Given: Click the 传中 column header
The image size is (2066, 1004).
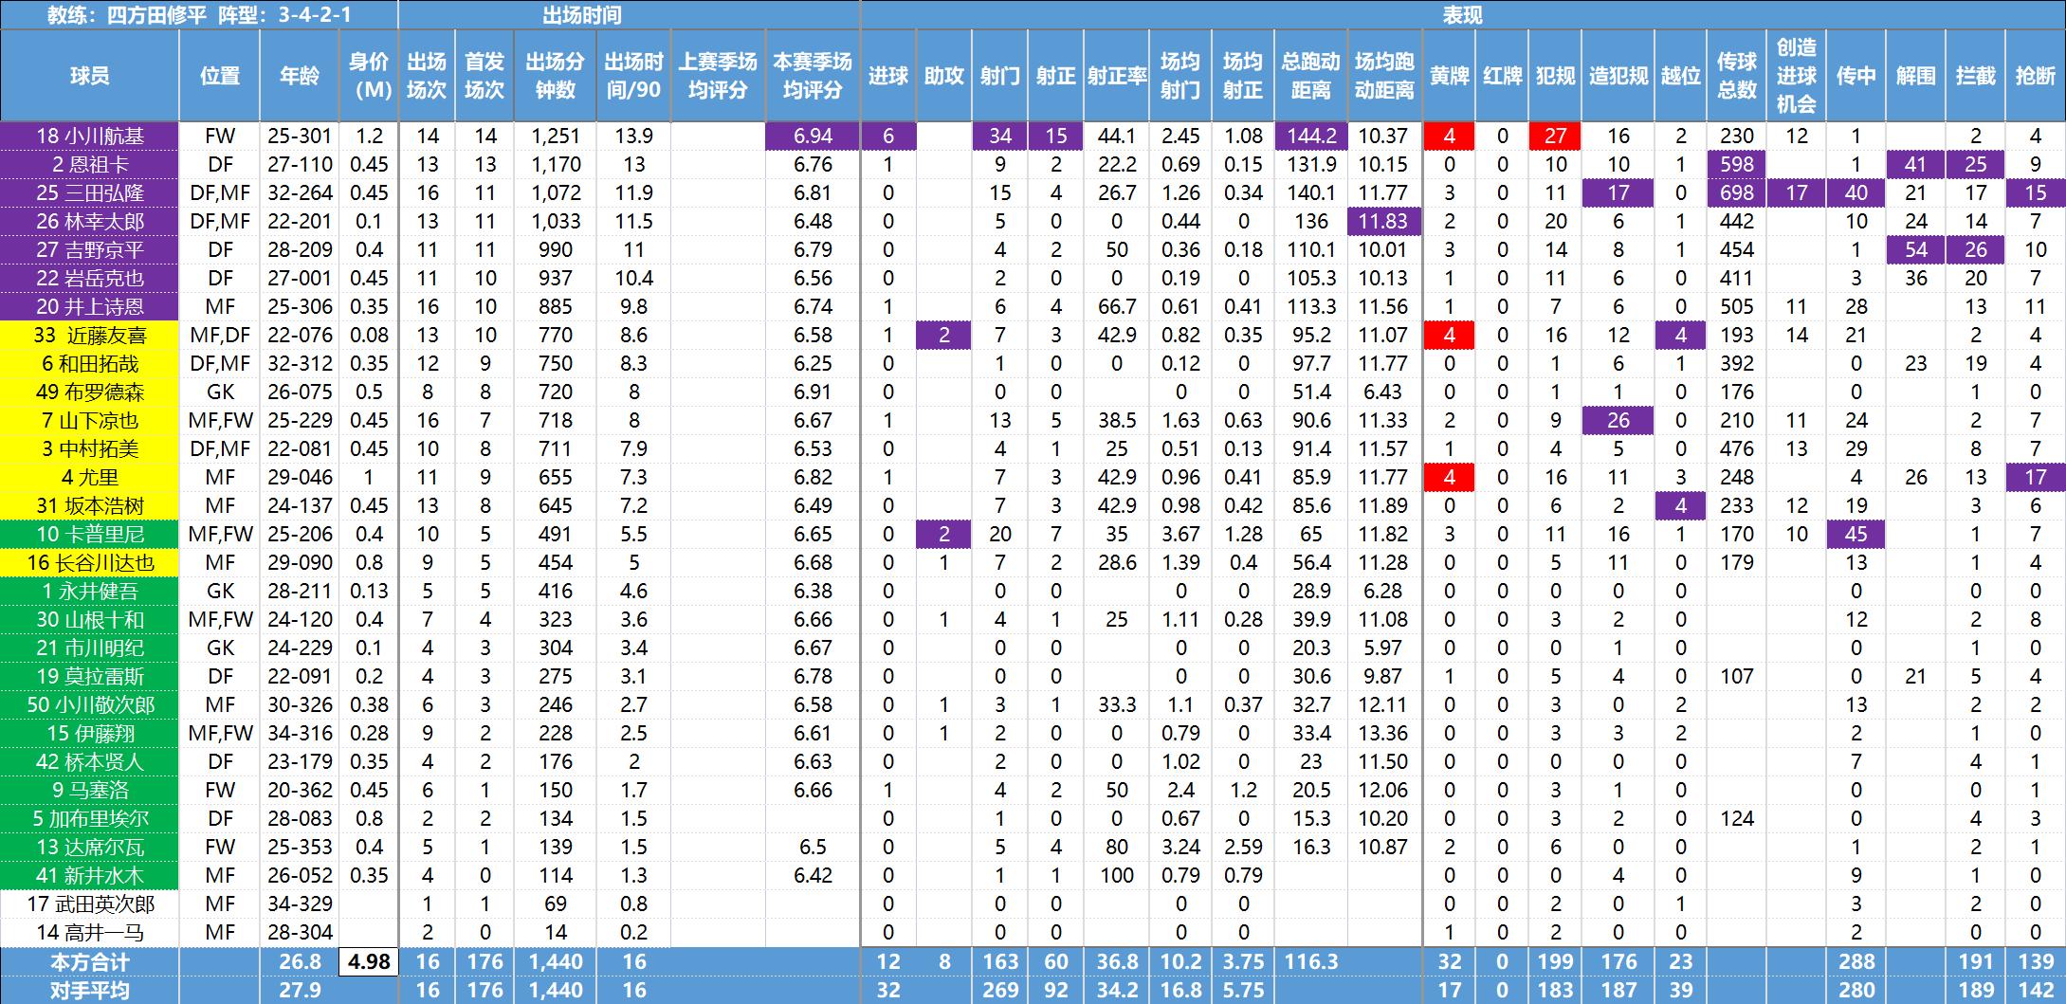Looking at the screenshot, I should point(1856,76).
